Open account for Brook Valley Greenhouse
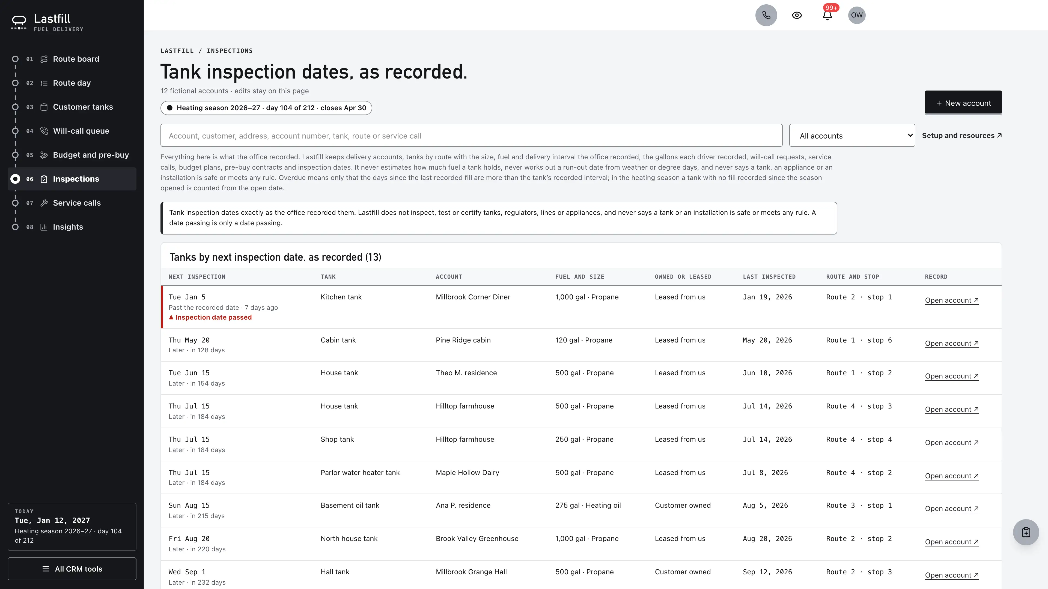The width and height of the screenshot is (1048, 589). pos(952,542)
